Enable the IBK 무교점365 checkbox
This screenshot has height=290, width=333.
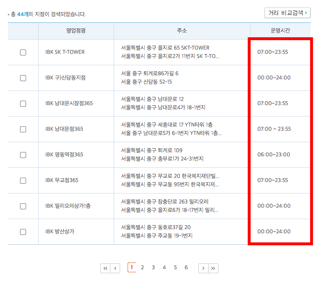coord(23,181)
